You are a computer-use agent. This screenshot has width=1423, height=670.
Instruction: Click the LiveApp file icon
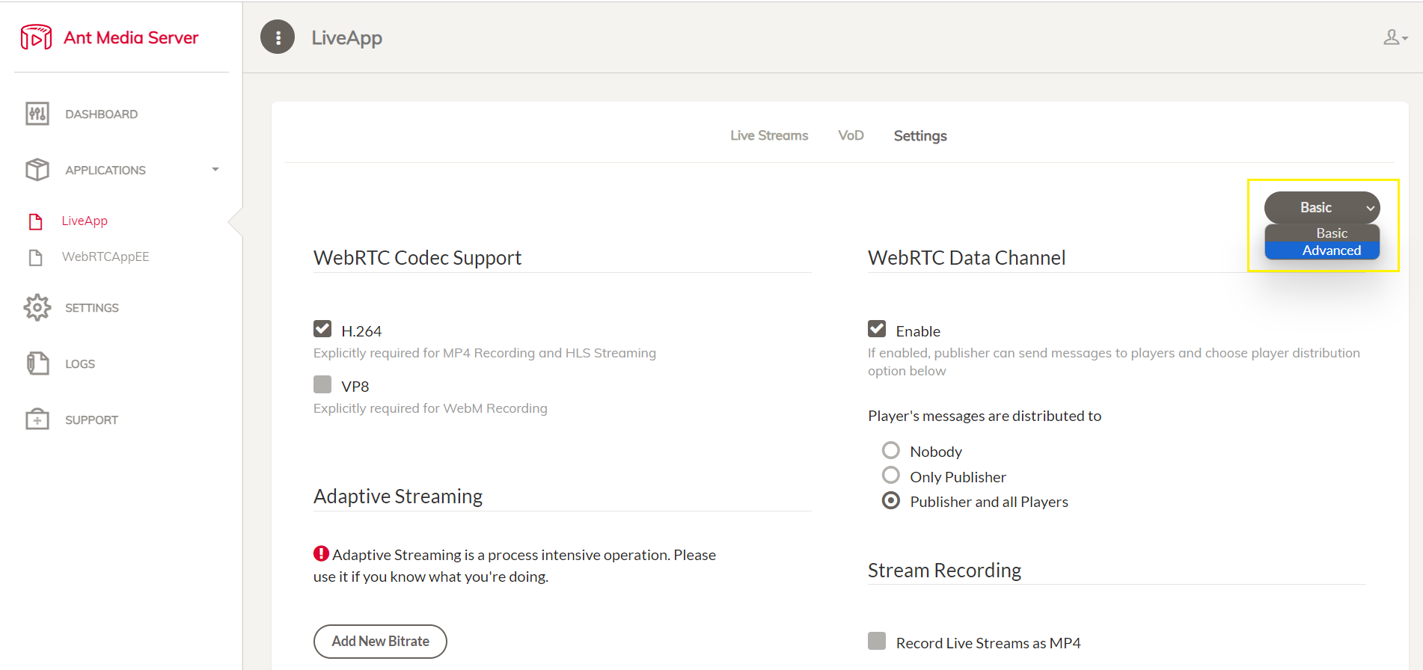coord(35,221)
